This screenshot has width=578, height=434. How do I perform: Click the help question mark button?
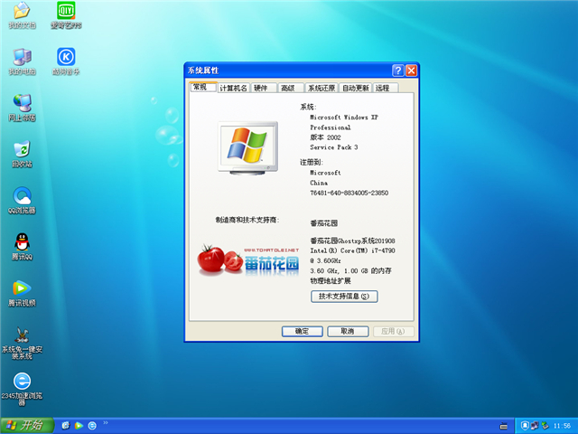click(398, 71)
